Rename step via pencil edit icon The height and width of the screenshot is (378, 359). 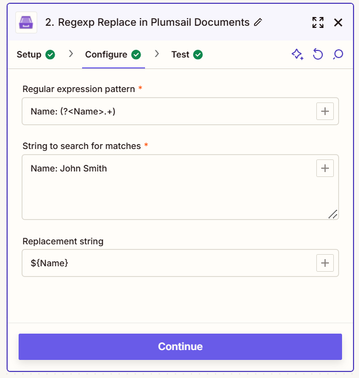[x=258, y=22]
